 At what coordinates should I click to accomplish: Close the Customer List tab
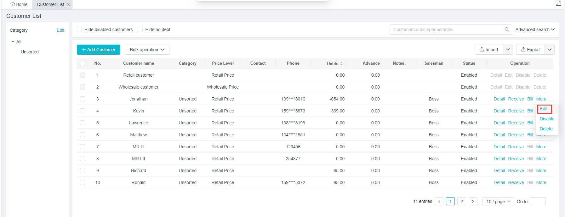click(x=68, y=4)
